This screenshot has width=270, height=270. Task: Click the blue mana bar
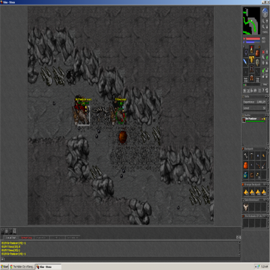[x=253, y=42]
